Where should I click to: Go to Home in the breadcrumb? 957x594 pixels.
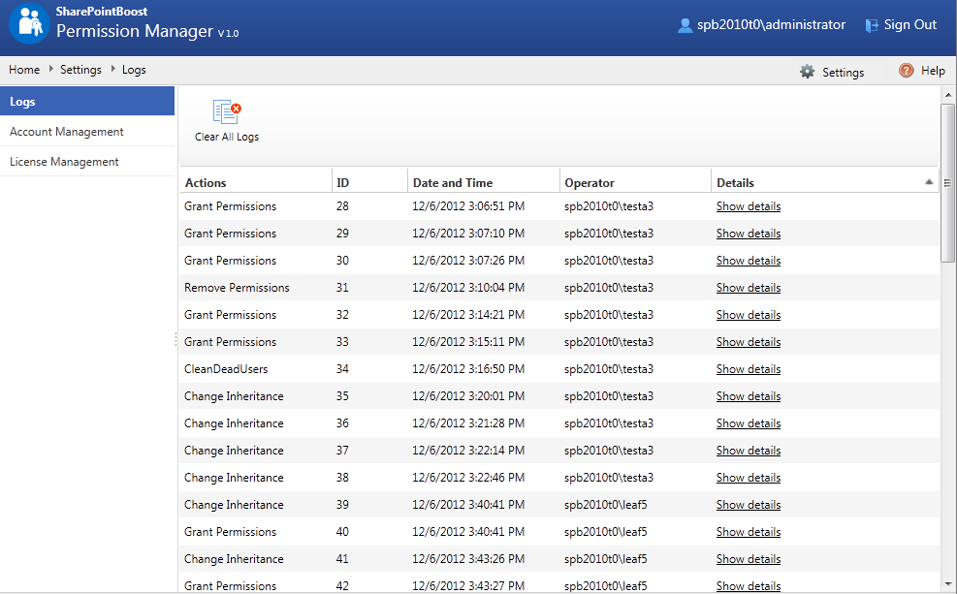coord(24,70)
